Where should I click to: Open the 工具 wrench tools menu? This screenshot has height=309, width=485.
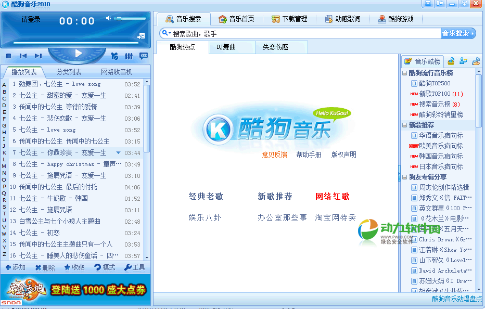(135, 267)
